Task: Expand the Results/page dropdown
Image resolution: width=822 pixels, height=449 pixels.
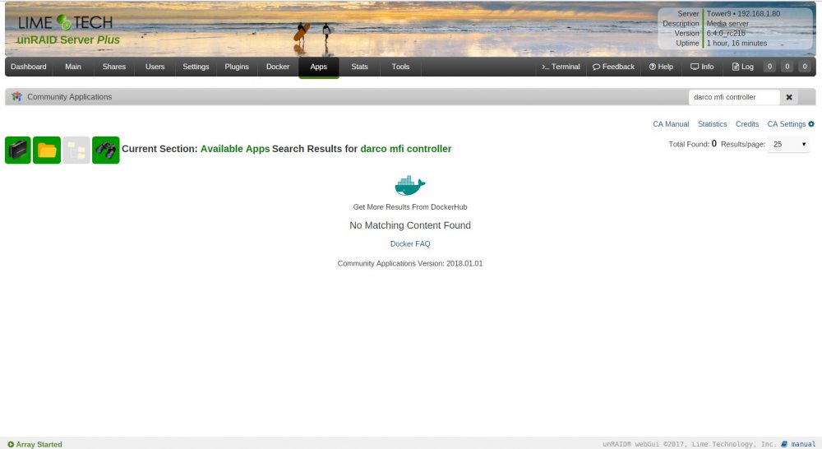Action: [789, 144]
